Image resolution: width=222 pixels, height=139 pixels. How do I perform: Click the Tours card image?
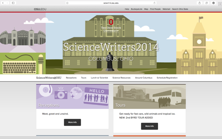[x=149, y=97]
